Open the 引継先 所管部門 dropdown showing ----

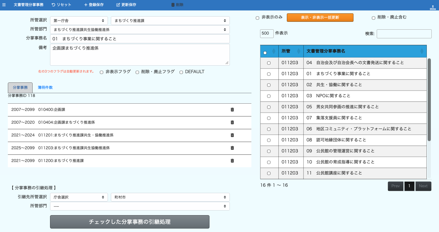tap(140, 206)
